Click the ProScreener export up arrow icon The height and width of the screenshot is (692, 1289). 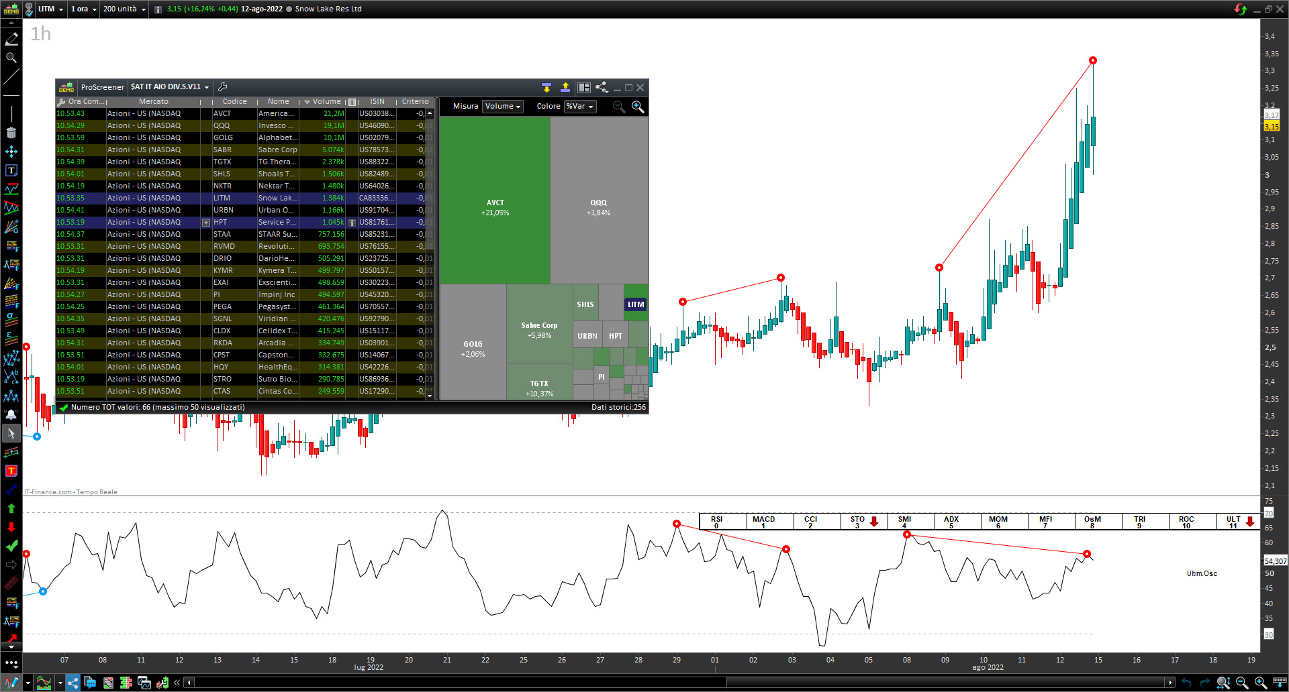click(565, 87)
